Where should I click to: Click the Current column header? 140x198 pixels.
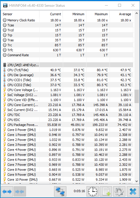tap(51, 14)
